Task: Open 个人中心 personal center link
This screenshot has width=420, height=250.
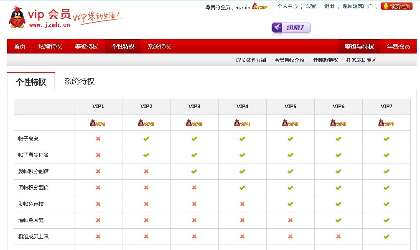Action: (288, 6)
